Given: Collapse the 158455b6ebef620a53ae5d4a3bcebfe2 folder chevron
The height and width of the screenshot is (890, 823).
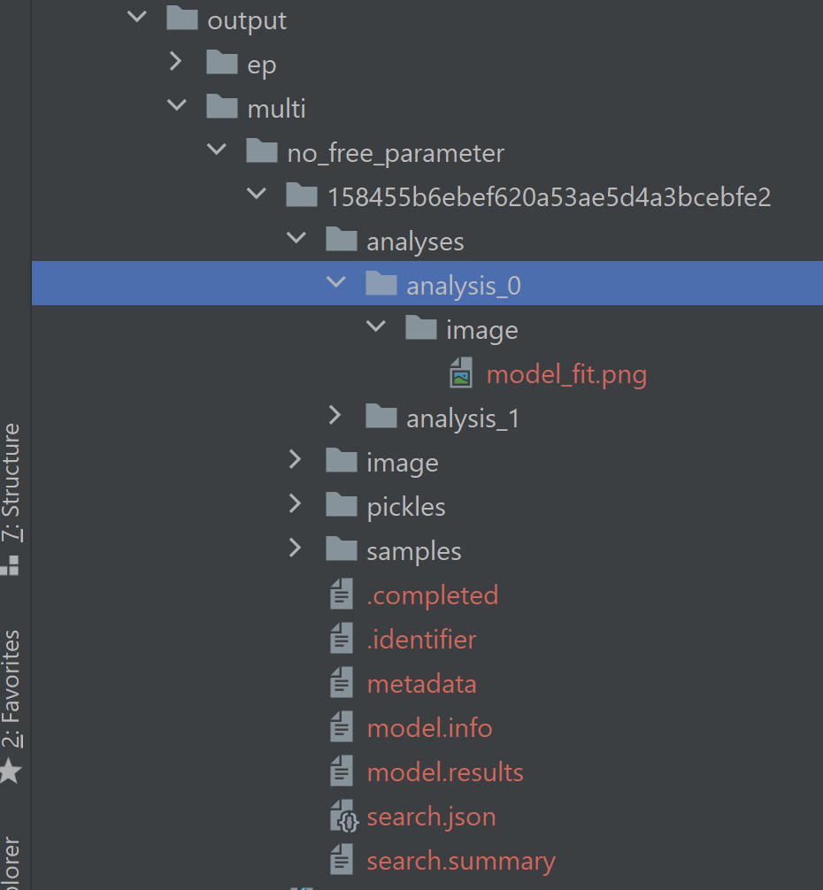Looking at the screenshot, I should click(257, 194).
